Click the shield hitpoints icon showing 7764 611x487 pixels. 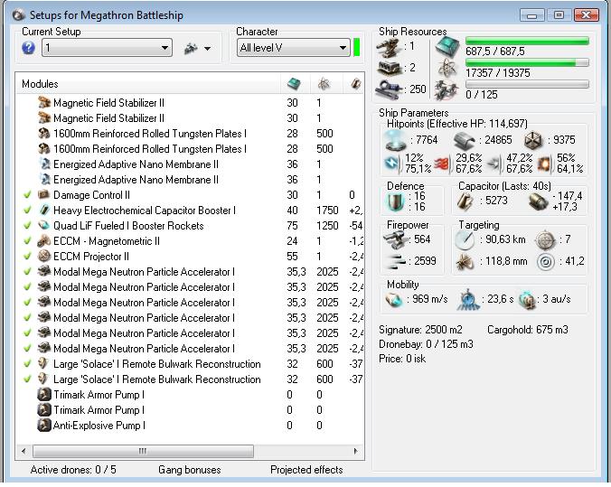click(x=396, y=140)
